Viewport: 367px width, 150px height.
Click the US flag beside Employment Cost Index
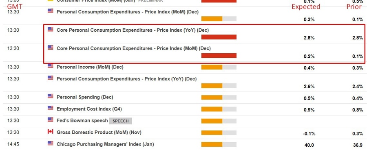click(x=50, y=108)
